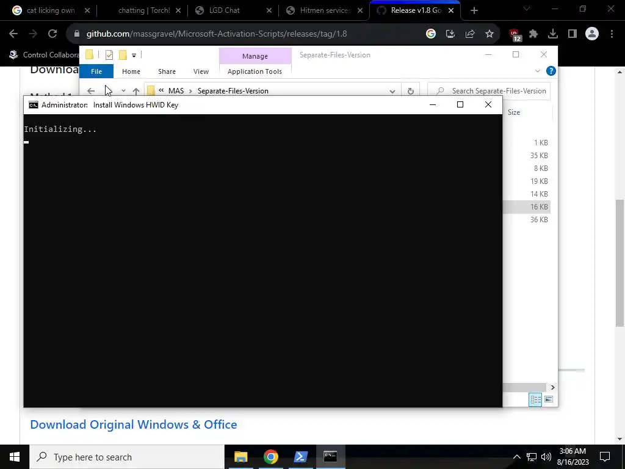Viewport: 625px width, 469px height.
Task: Open recent locations dropdown in Explorer
Action: [x=123, y=91]
